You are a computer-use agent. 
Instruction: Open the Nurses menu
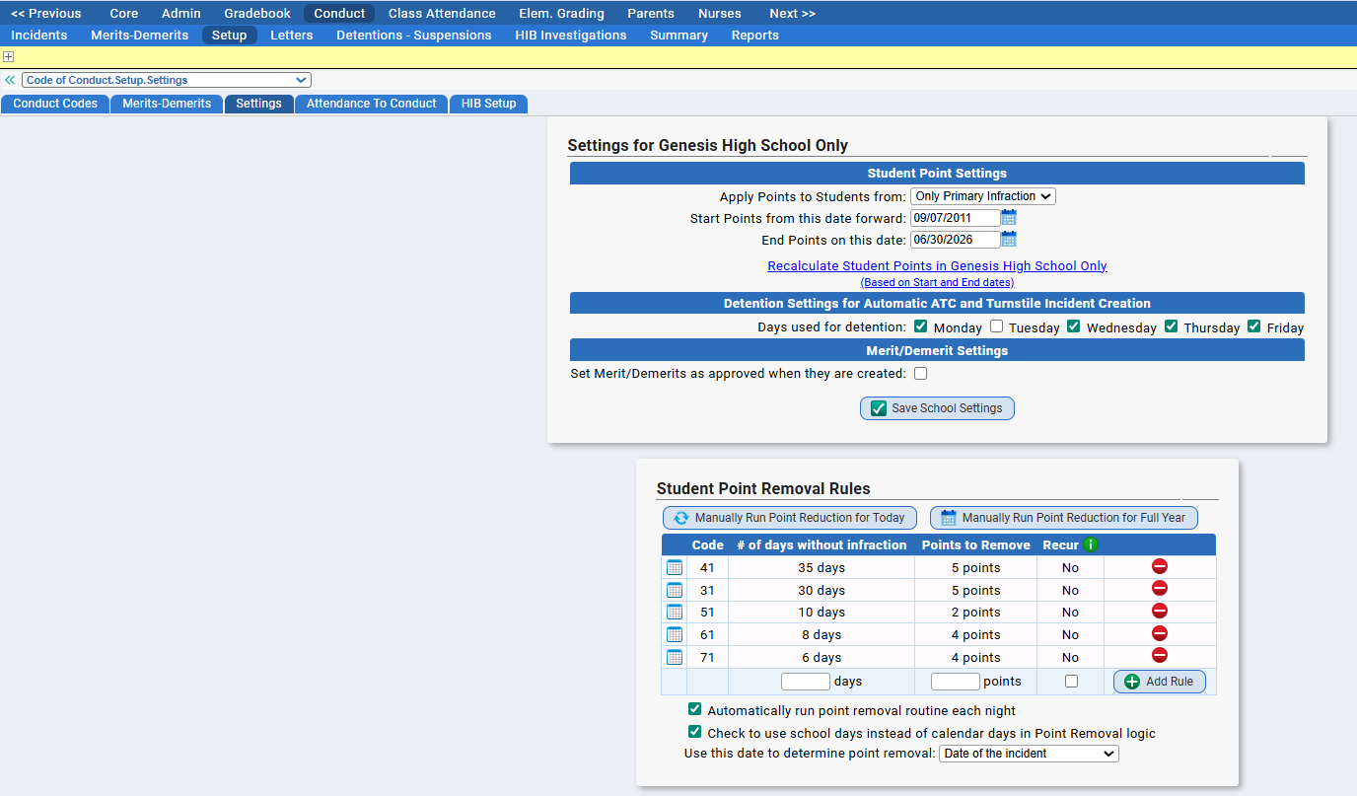(x=720, y=13)
